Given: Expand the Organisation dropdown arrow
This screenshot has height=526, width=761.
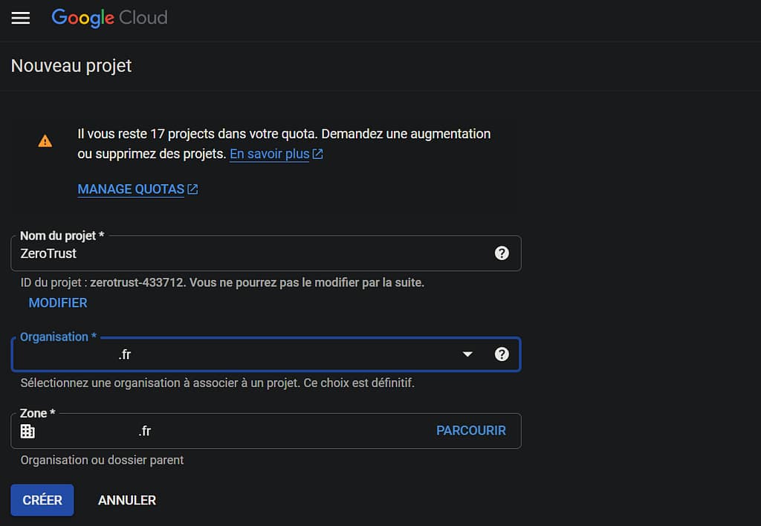Looking at the screenshot, I should click(467, 354).
